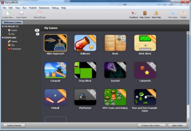This screenshot has height=131, width=191.
Task: Open StencylForge from the toolbar
Action: tap(40, 13)
